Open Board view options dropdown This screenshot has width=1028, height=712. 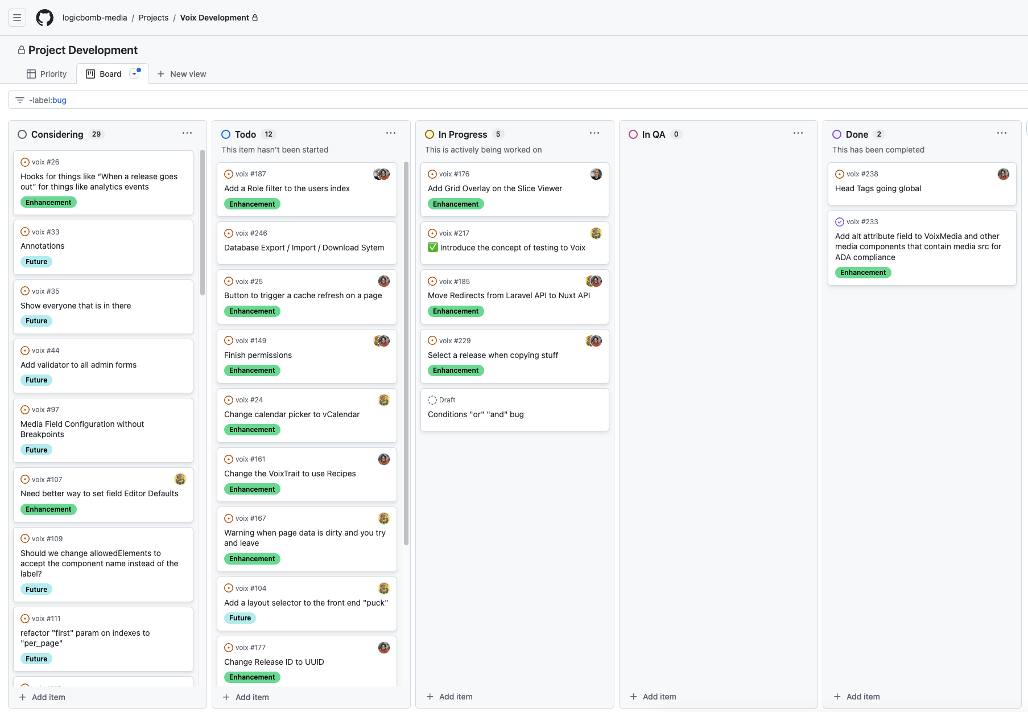(134, 74)
